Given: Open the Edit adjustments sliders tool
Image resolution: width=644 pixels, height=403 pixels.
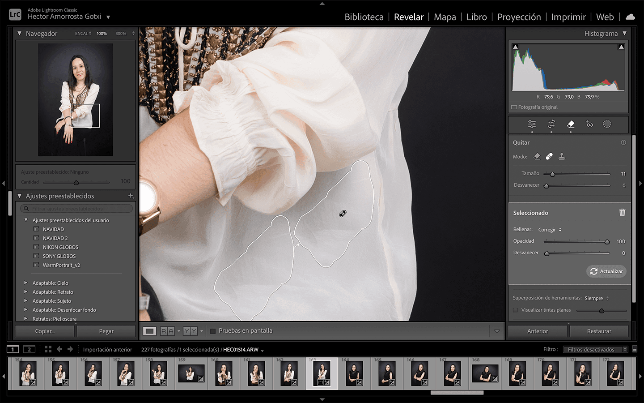Looking at the screenshot, I should [x=532, y=124].
